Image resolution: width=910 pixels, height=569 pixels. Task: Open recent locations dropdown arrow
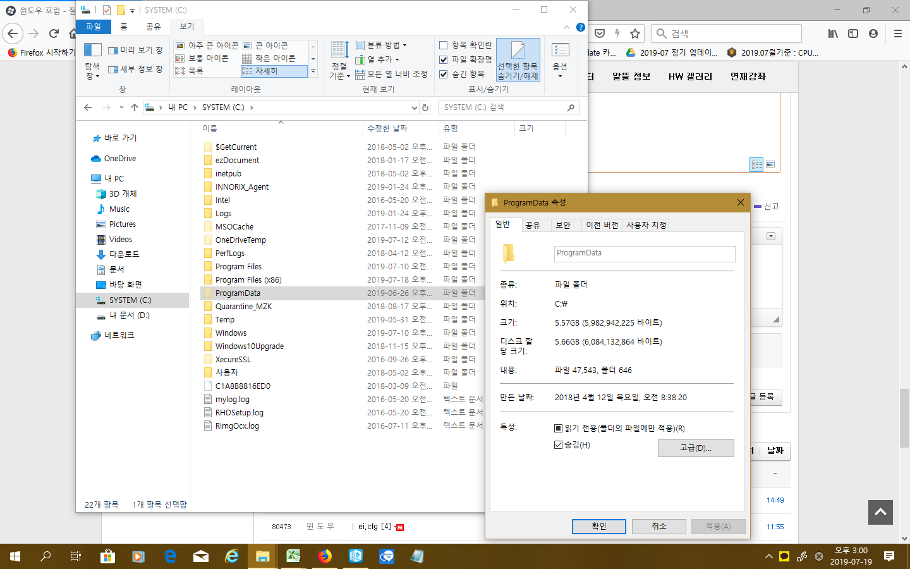click(121, 107)
